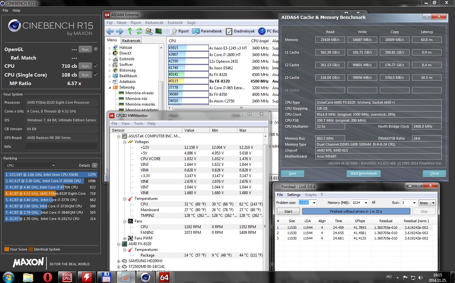
Task: Toggle the CPU test checkbox
Action: point(96,66)
